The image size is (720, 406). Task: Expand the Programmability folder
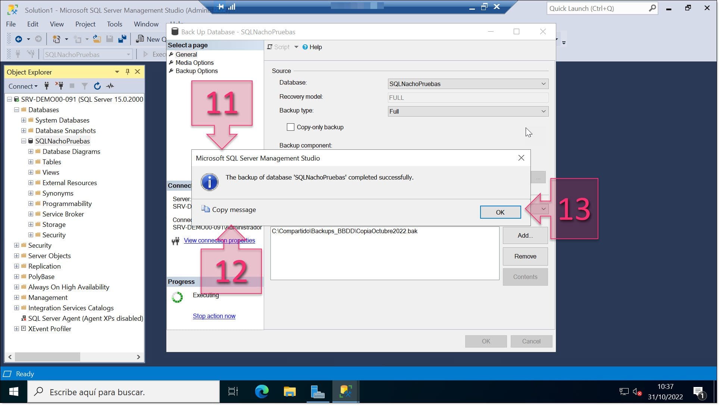click(x=31, y=204)
